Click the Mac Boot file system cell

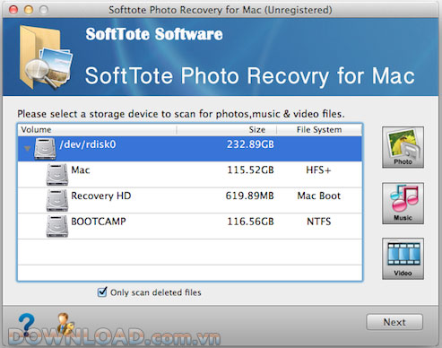click(319, 196)
